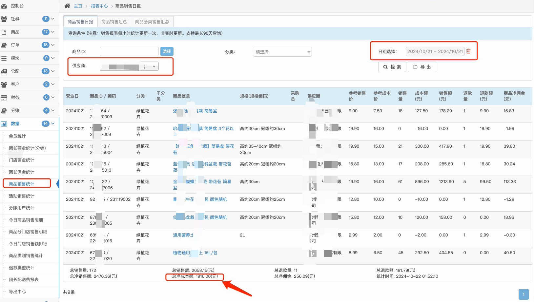
Task: Open the 日期选择 date range field
Action: point(435,51)
